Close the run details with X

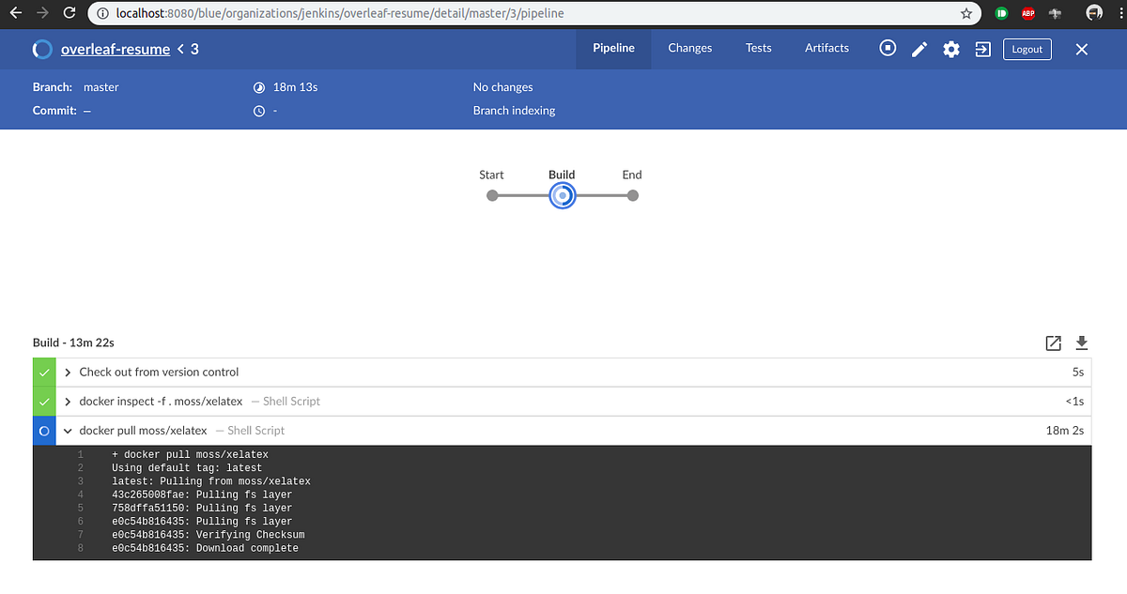(1082, 49)
